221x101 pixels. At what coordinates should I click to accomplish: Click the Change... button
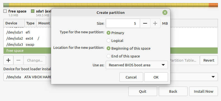(35, 60)
